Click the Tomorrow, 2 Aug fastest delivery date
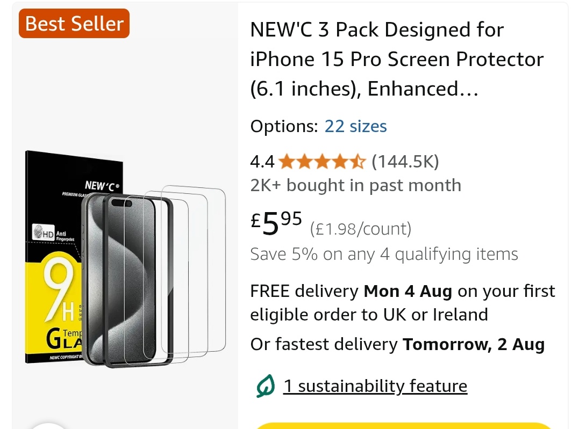Viewport: 579px width, 429px height. click(474, 345)
